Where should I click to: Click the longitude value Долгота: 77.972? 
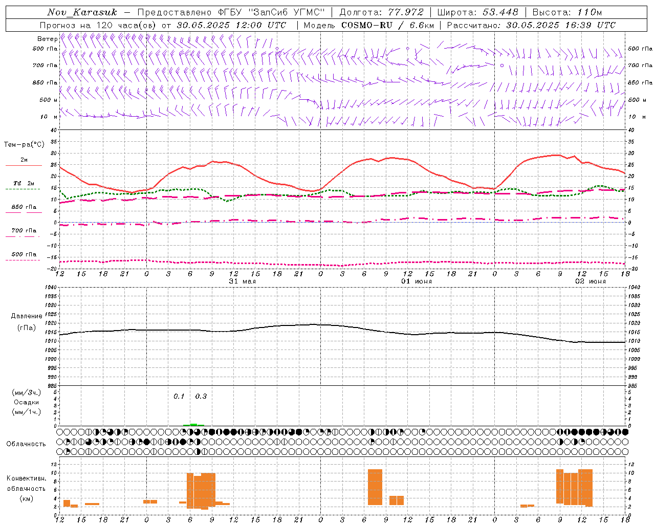click(x=382, y=12)
